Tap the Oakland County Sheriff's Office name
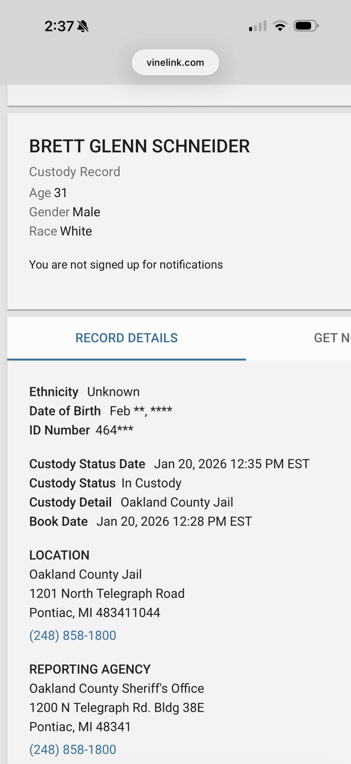This screenshot has width=351, height=764. pyautogui.click(x=117, y=688)
